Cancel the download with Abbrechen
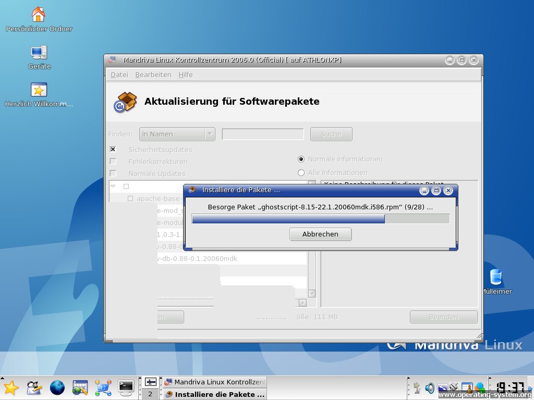534x400 pixels. [x=321, y=234]
